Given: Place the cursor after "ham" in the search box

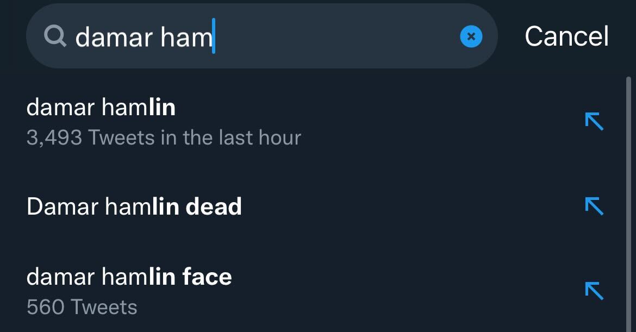Looking at the screenshot, I should click(x=214, y=37).
